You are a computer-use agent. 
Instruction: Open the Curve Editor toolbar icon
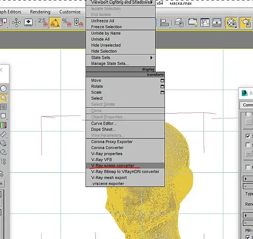pos(205,22)
